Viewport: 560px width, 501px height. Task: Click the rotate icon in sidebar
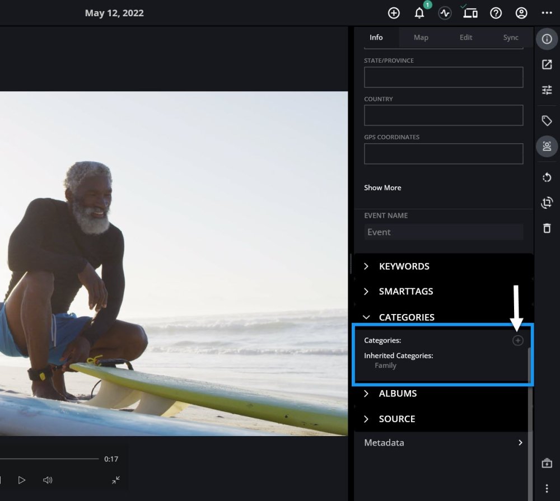(x=547, y=177)
